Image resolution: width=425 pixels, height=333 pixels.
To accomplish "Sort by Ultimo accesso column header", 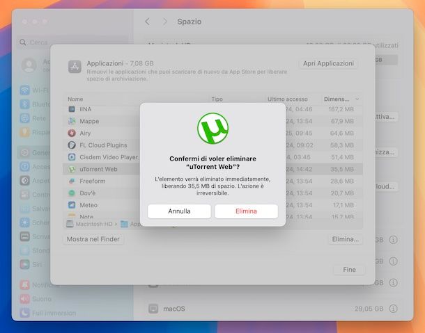I will coord(287,99).
